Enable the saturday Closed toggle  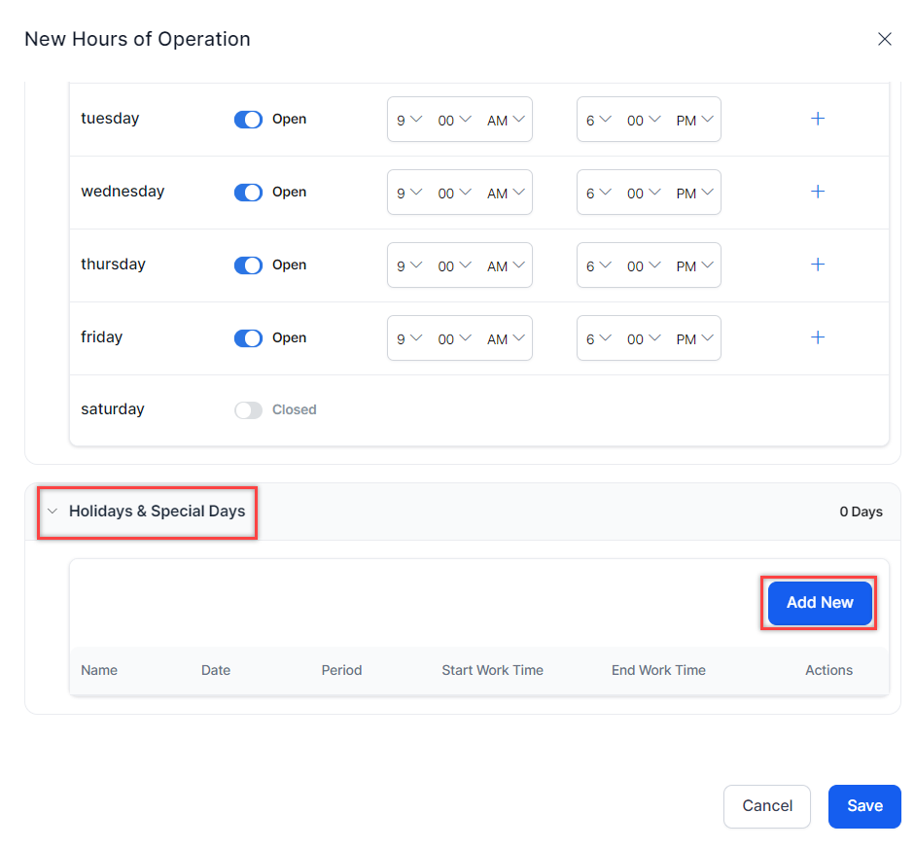(x=248, y=410)
